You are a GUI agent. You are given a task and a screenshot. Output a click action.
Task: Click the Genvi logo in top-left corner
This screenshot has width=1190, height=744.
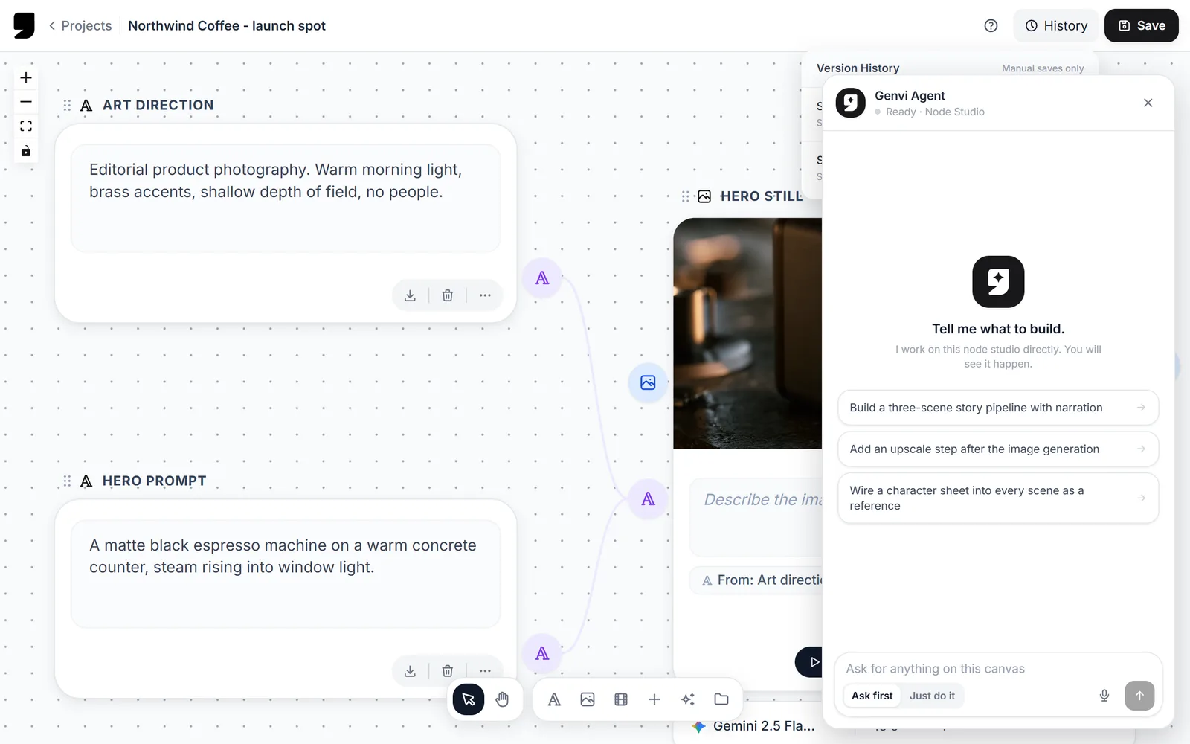24,26
